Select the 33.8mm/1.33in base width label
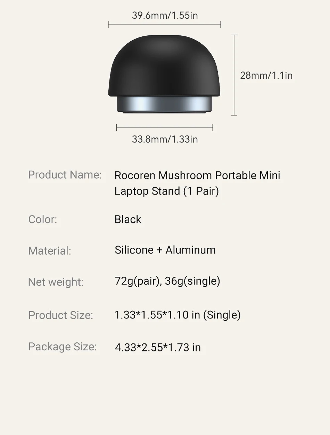The height and width of the screenshot is (435, 330). pos(165,139)
